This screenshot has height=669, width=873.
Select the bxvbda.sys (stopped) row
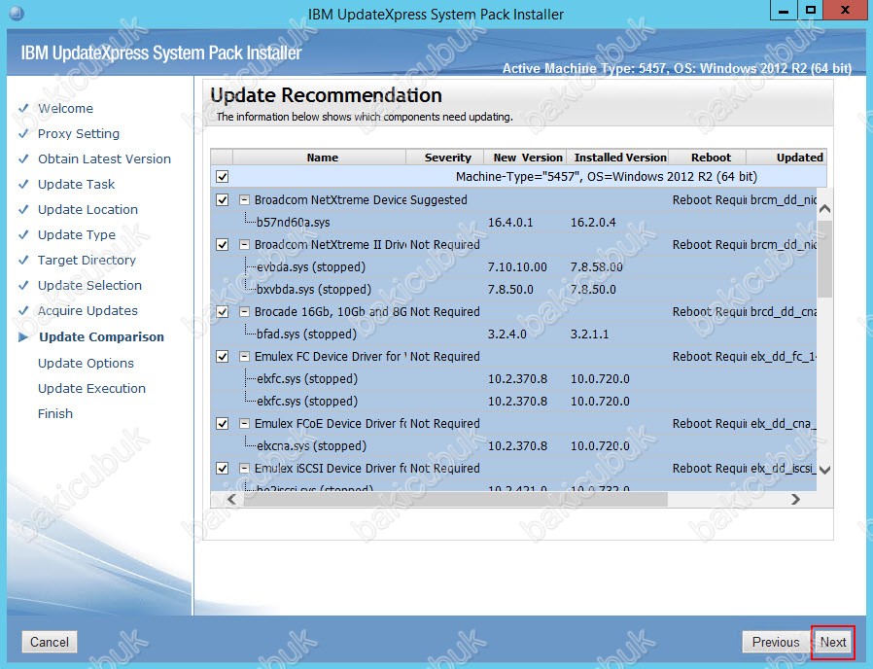tap(514, 289)
